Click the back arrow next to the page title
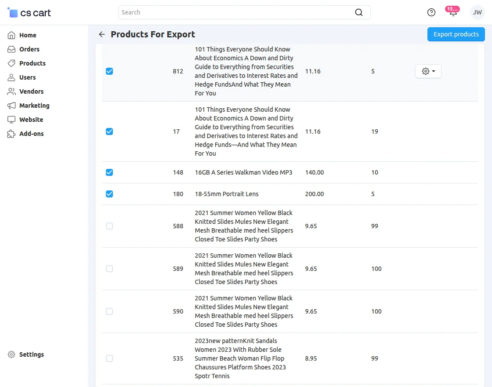This screenshot has height=387, width=492. [101, 34]
